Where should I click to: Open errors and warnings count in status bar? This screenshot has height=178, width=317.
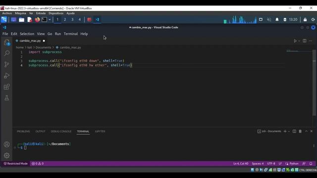pyautogui.click(x=38, y=164)
